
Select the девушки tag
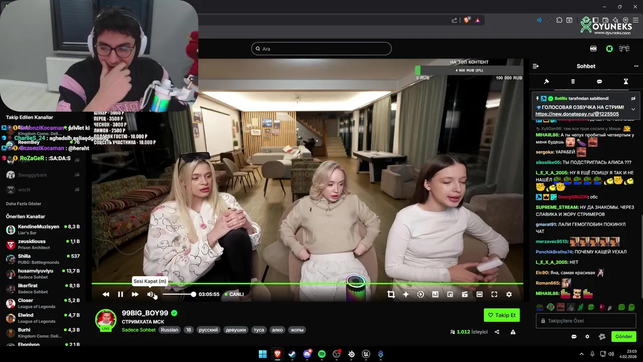(236, 330)
